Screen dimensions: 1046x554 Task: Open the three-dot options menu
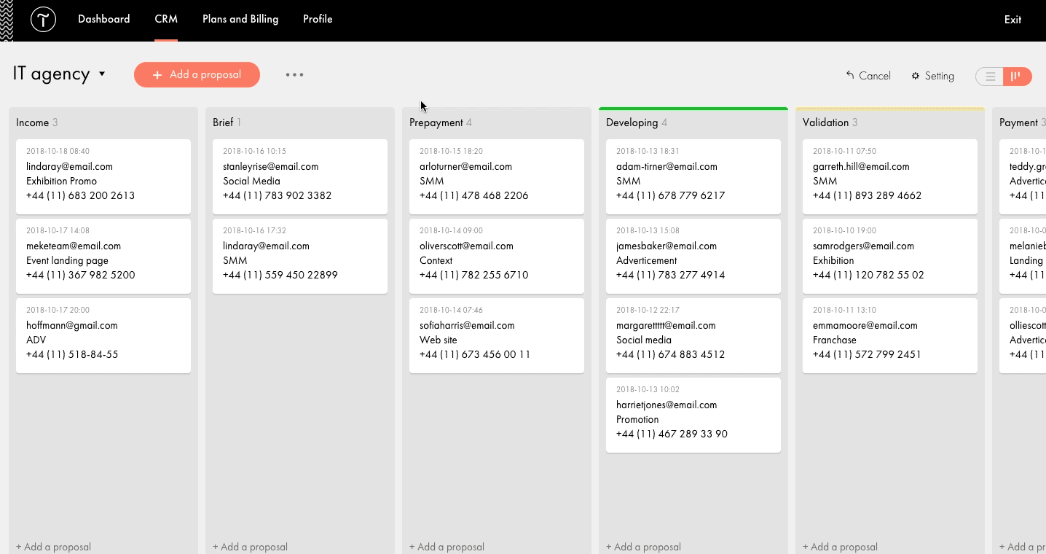[x=294, y=74]
